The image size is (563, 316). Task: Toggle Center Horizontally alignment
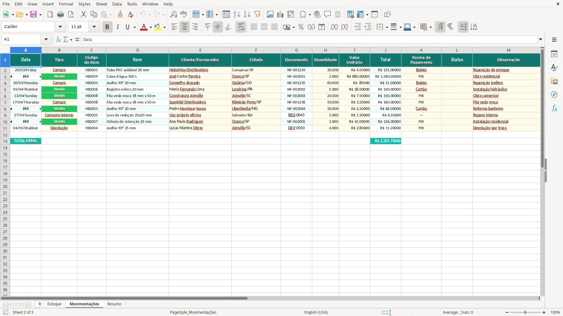[184, 27]
